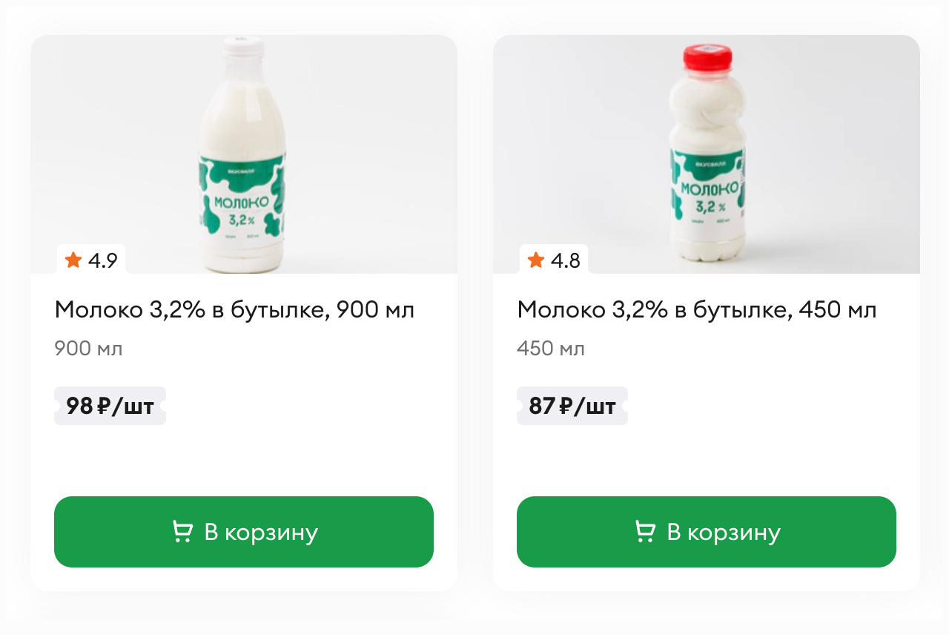Open the 450 мл milk bottle photo

(707, 156)
